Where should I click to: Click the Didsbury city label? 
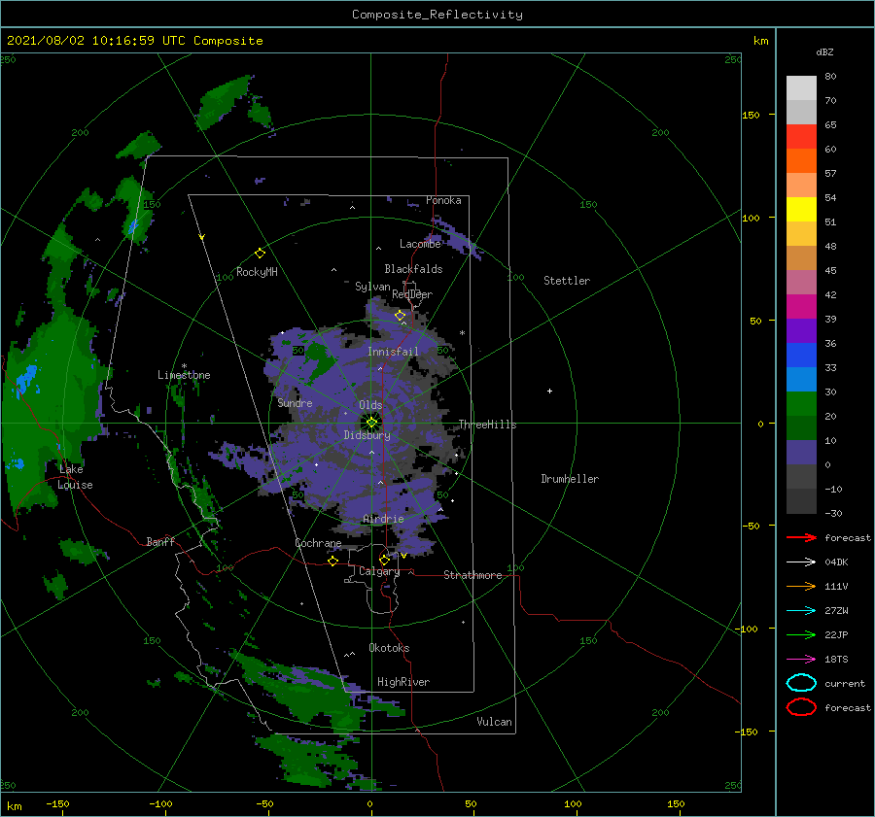coord(367,435)
